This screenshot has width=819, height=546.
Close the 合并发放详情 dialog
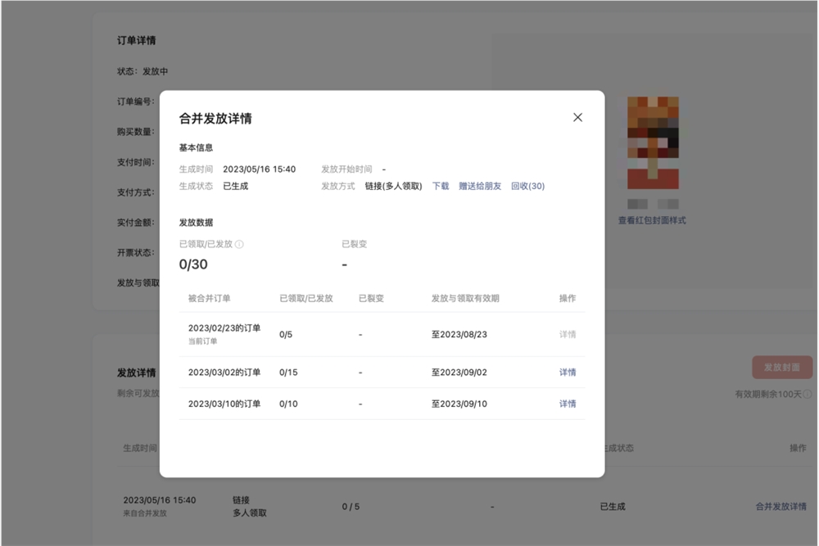point(577,117)
